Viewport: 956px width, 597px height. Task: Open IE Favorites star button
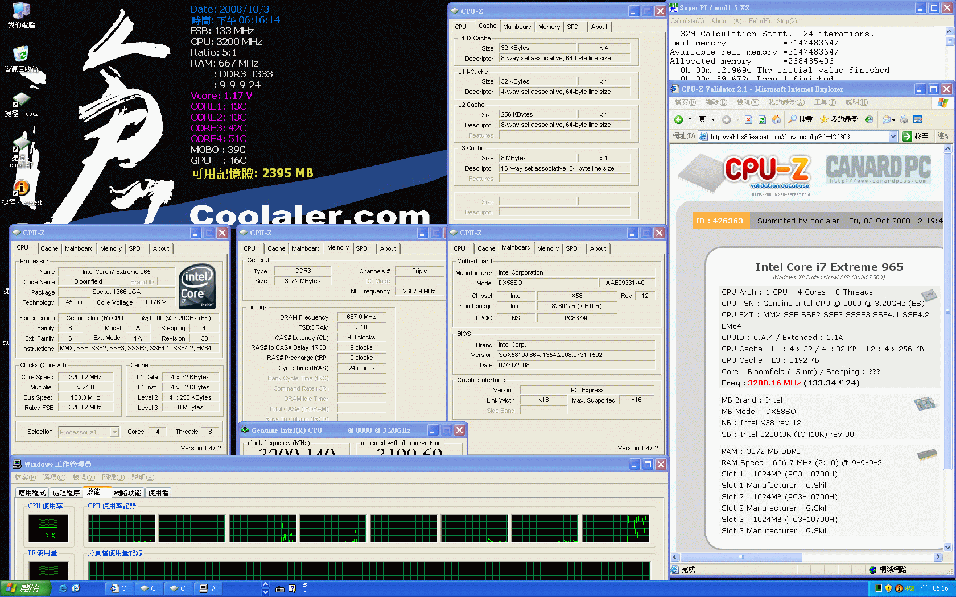(x=839, y=119)
